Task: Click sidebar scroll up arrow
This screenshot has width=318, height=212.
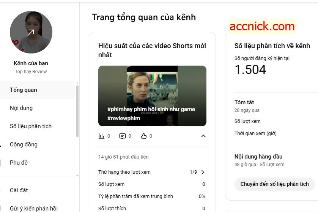Action: (x=77, y=83)
